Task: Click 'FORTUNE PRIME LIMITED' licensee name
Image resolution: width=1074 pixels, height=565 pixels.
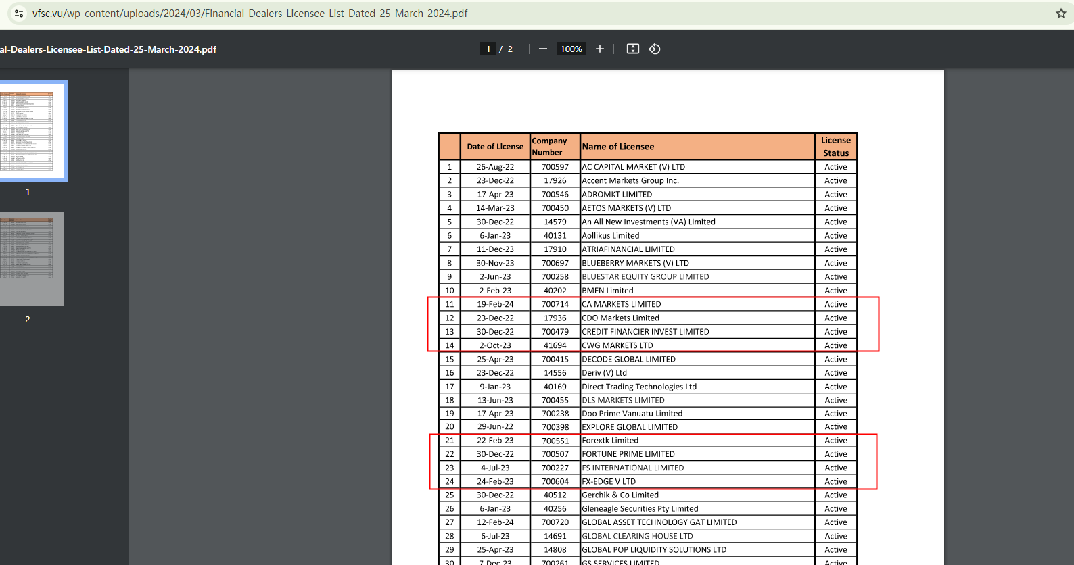Action: coord(628,454)
